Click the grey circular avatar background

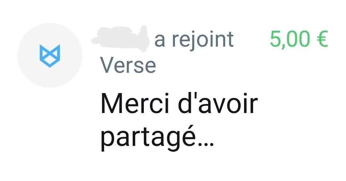coord(50,56)
